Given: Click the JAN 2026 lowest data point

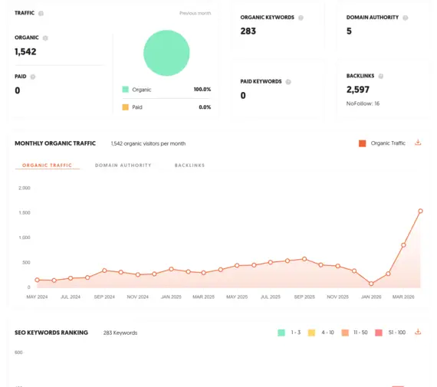Looking at the screenshot, I should pos(371,284).
